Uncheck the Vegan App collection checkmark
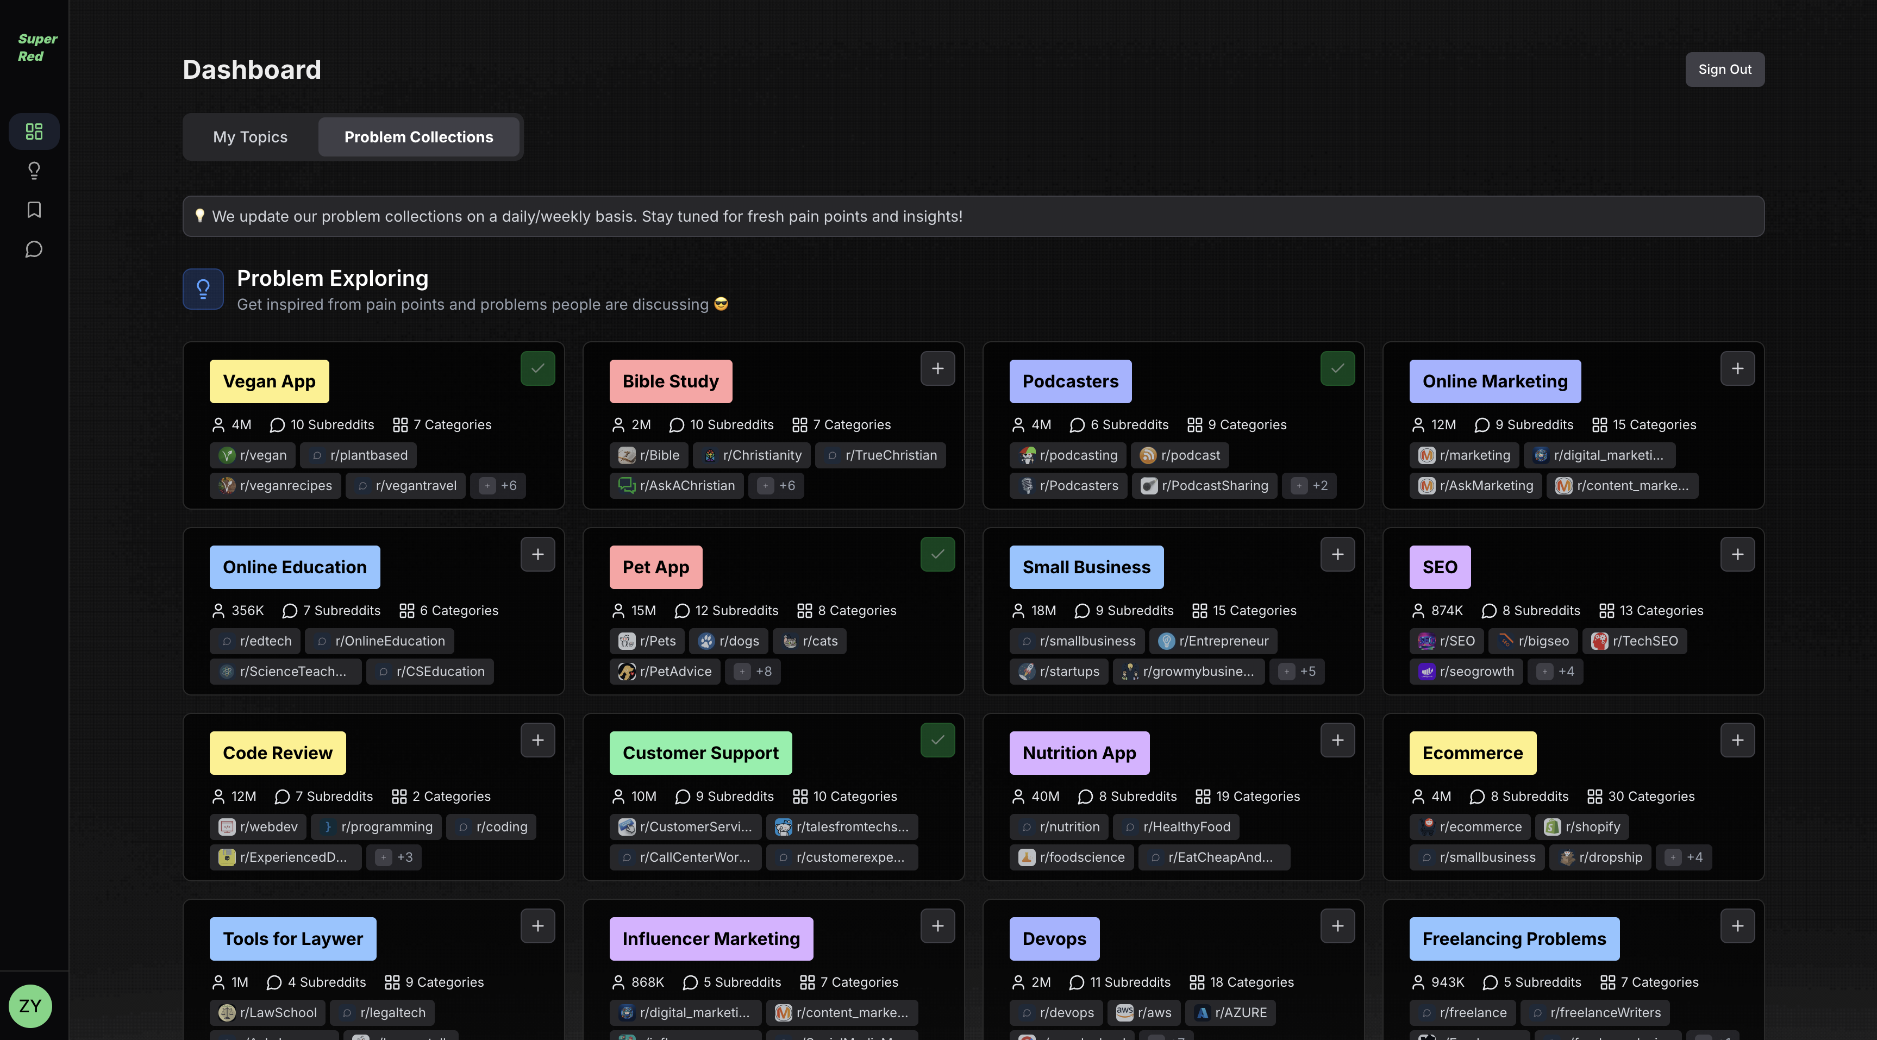The image size is (1877, 1040). point(537,369)
